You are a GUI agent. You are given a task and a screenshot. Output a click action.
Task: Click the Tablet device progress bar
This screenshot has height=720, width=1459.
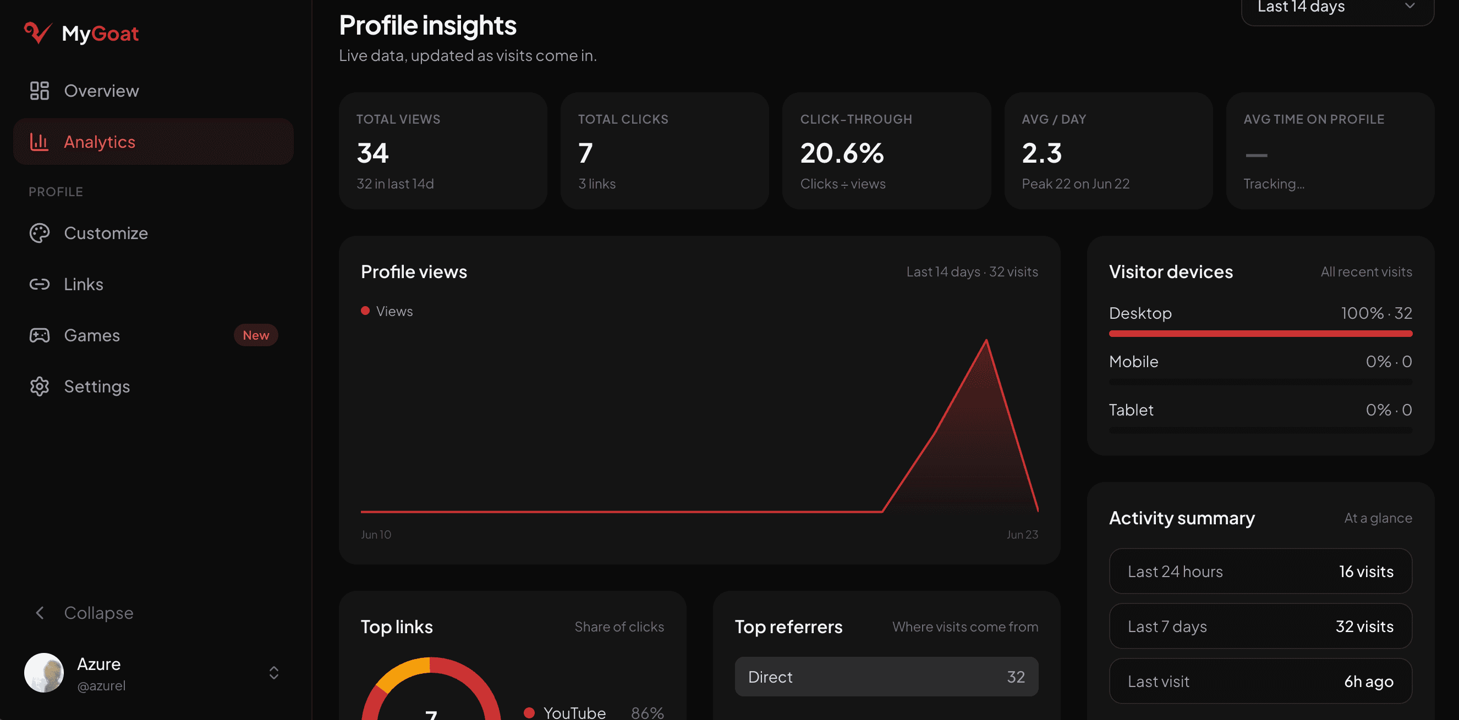tap(1260, 430)
